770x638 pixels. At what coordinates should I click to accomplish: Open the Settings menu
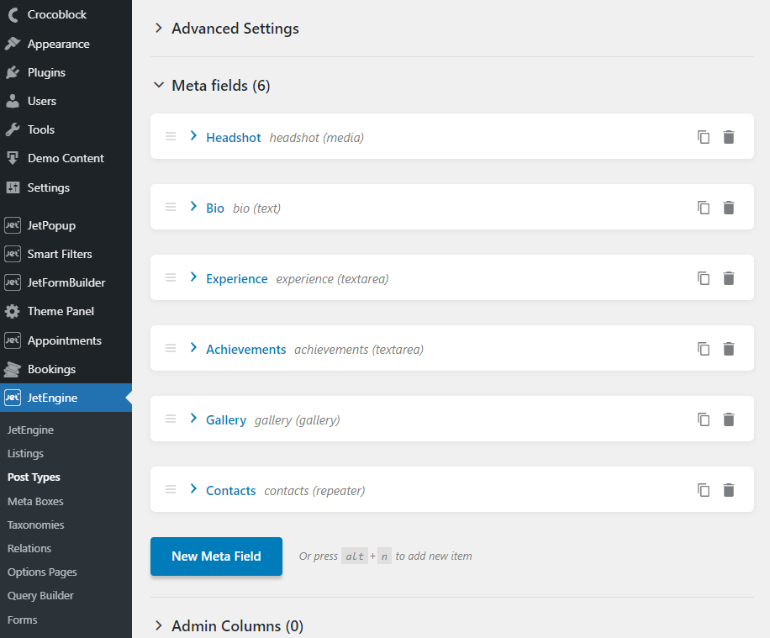66,187
